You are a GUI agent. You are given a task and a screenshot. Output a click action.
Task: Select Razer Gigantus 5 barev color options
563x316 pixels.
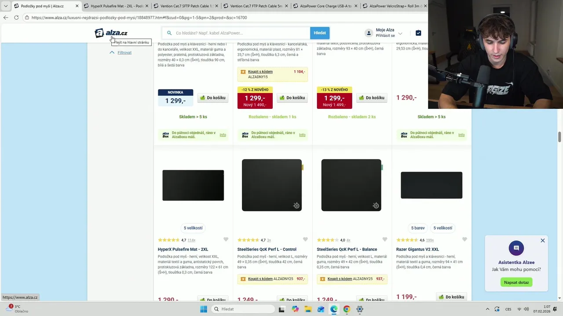(x=418, y=228)
